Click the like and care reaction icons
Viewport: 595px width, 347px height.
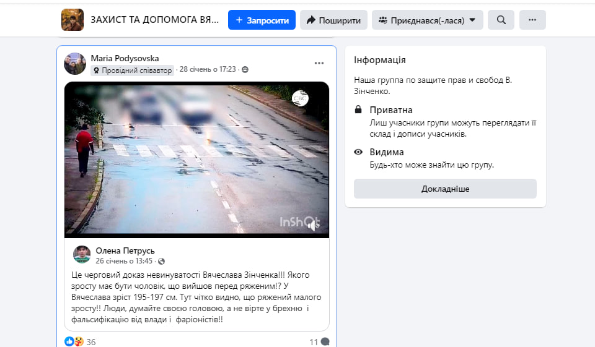tap(74, 341)
